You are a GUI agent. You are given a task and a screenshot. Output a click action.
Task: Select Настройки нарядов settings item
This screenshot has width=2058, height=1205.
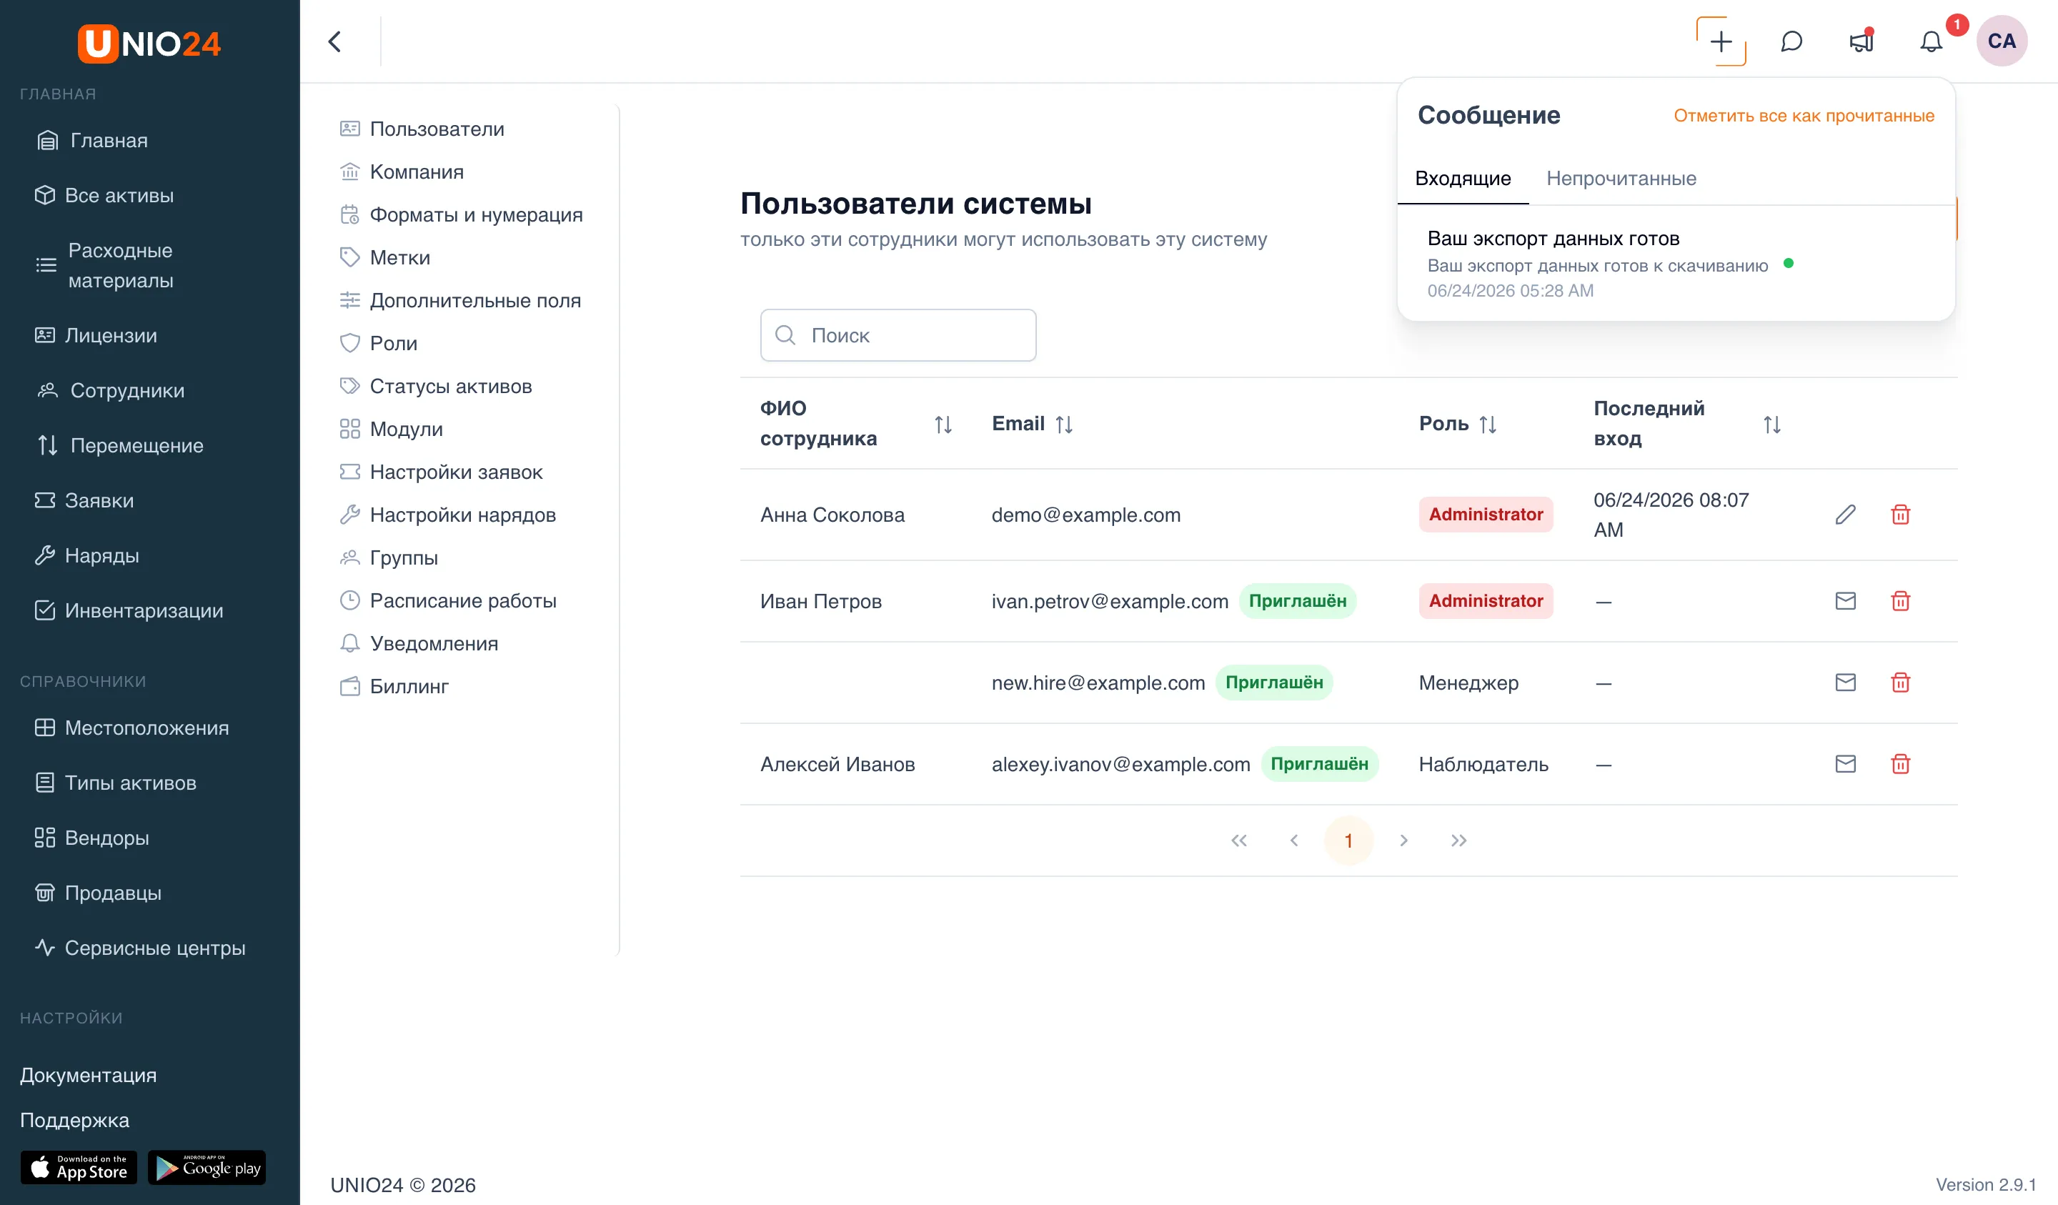447,515
